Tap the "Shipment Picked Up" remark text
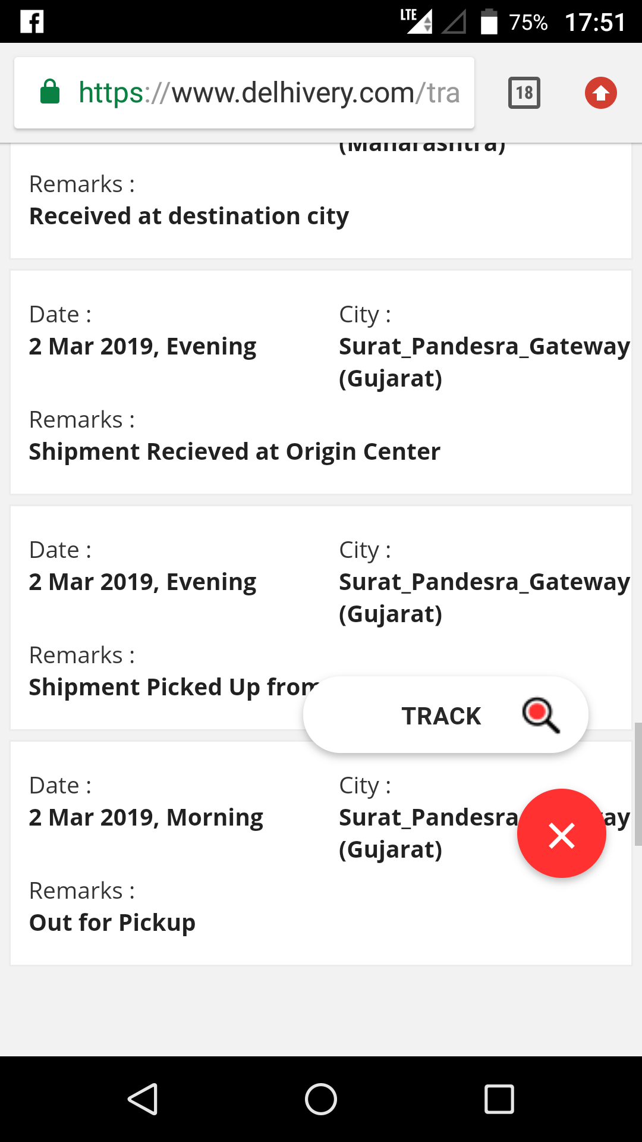 coord(172,687)
